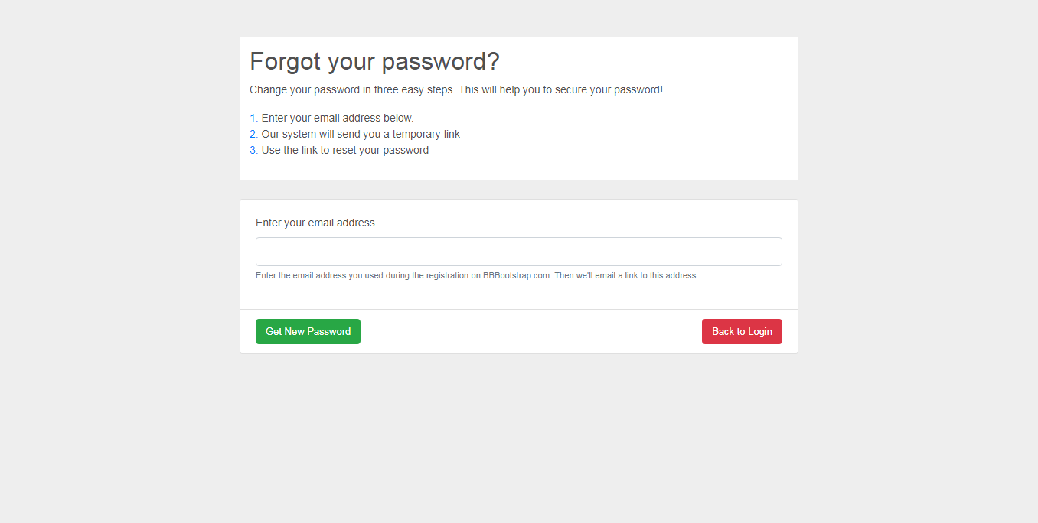Click the words "temporary link" in step two

pyautogui.click(x=426, y=135)
